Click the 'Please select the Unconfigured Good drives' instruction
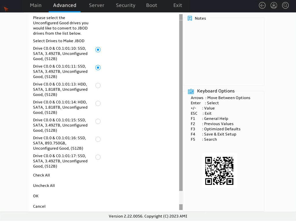The height and width of the screenshot is (223, 296). tap(61, 26)
